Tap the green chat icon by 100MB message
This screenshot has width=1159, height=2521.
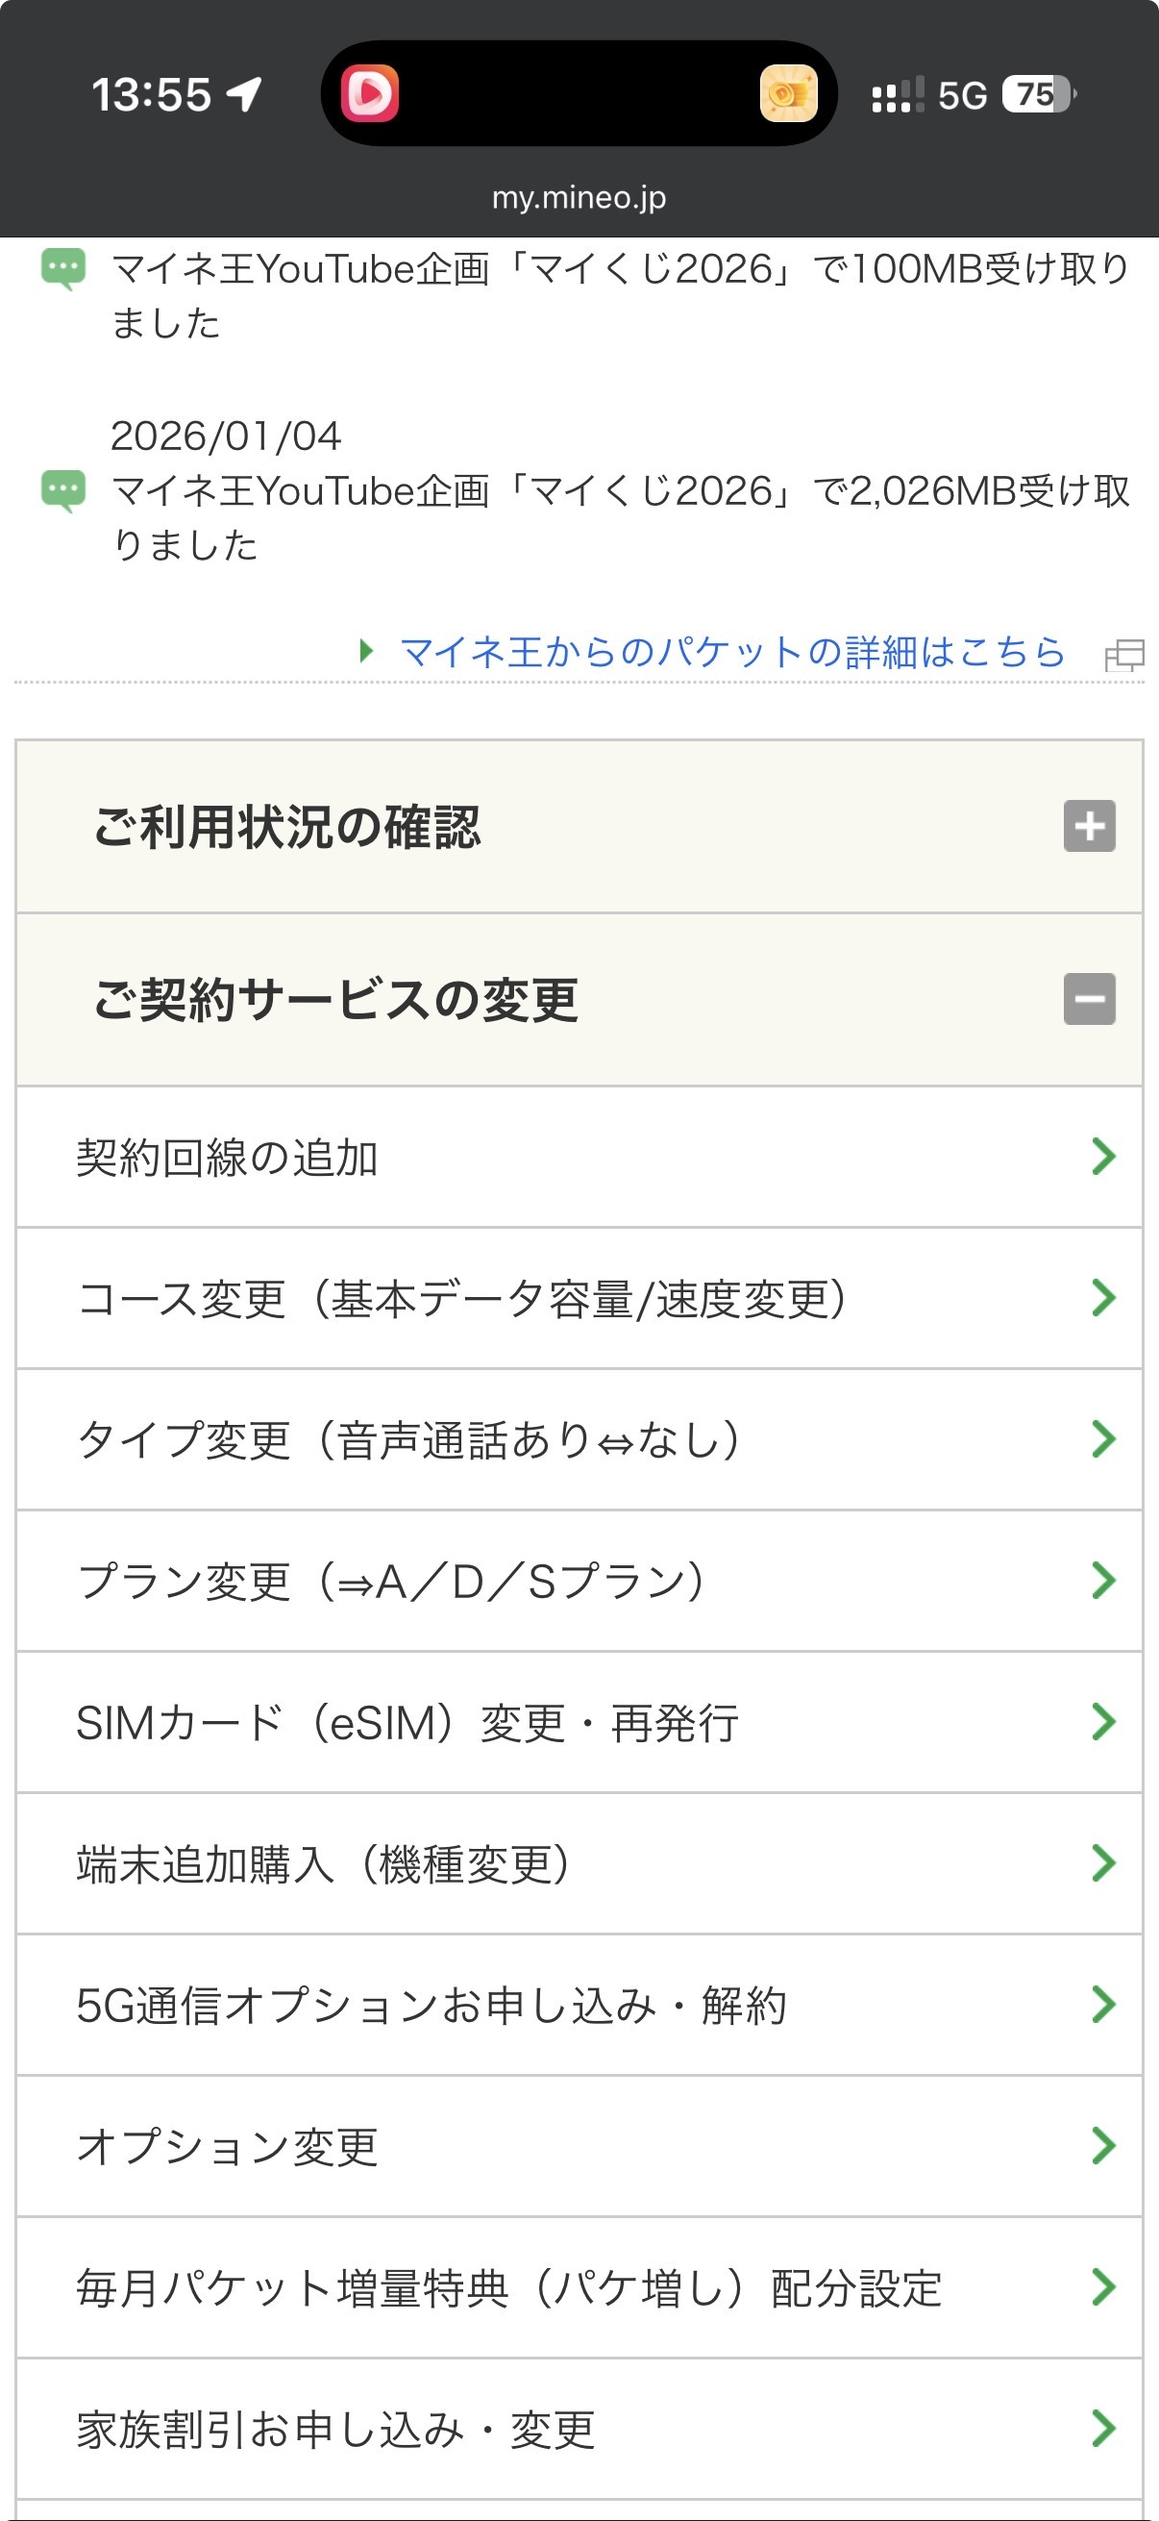click(x=63, y=268)
